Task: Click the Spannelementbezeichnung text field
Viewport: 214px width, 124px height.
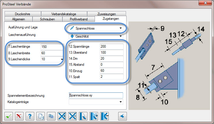Action: (96, 95)
